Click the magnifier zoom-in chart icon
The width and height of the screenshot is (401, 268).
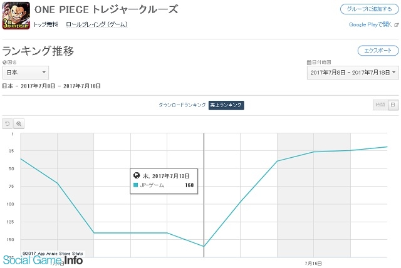pyautogui.click(x=19, y=124)
